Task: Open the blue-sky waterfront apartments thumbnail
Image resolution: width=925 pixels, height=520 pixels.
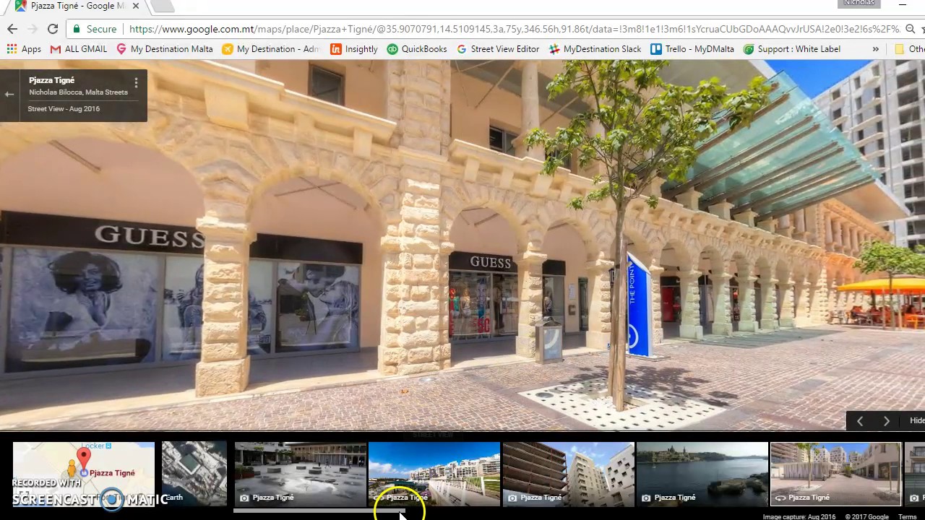Action: click(x=434, y=474)
